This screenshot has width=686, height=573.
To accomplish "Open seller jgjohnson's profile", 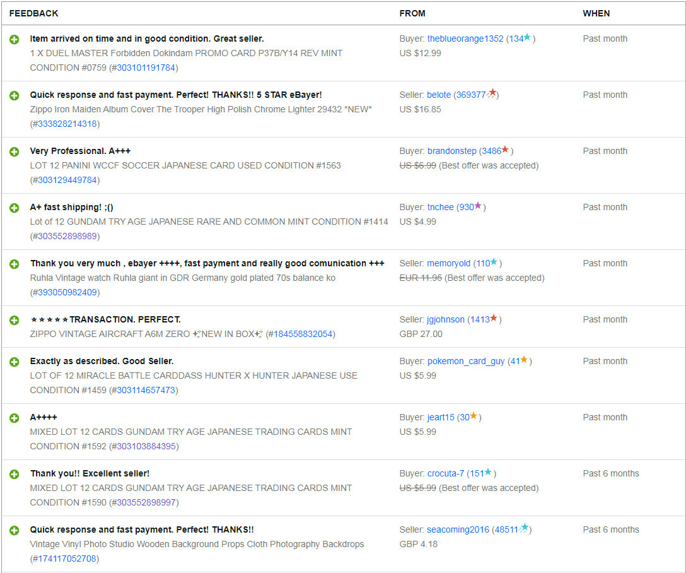I will click(445, 319).
